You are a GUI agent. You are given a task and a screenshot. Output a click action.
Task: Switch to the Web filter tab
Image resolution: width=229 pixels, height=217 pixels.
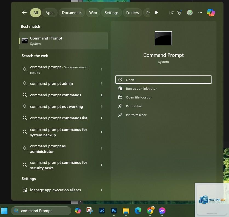[x=93, y=13]
